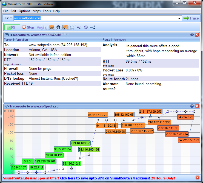Select hop label 84.116.130.70
Viewport: 203px width, 183px height.
coord(98,115)
